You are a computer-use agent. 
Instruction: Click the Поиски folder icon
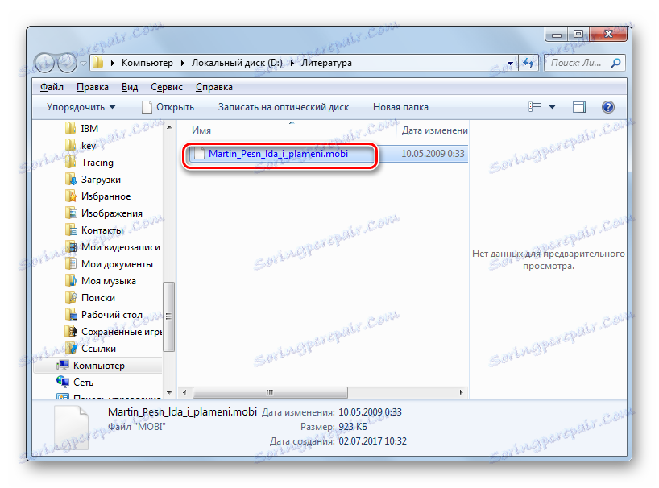click(71, 297)
